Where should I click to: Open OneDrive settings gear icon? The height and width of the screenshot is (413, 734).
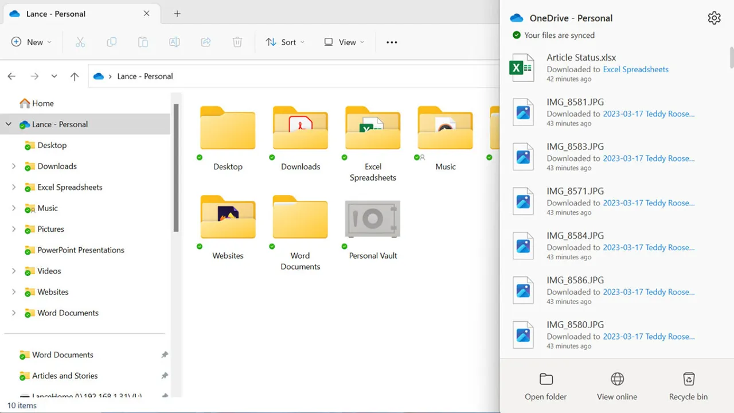pos(714,18)
